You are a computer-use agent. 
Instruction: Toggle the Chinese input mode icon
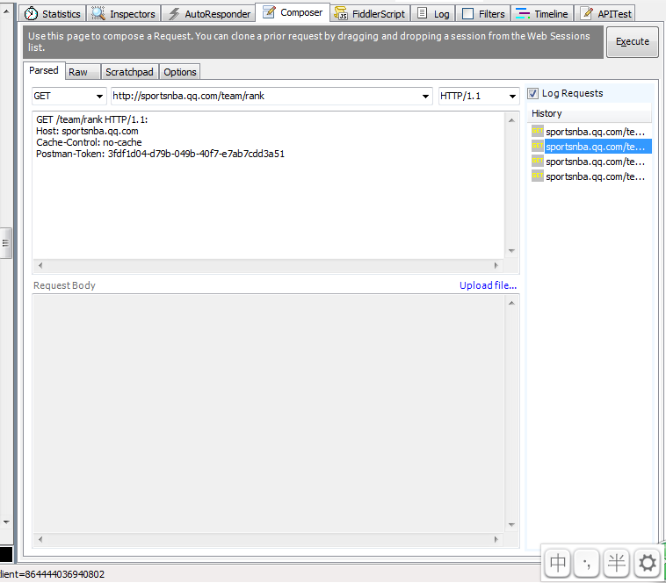pyautogui.click(x=557, y=563)
